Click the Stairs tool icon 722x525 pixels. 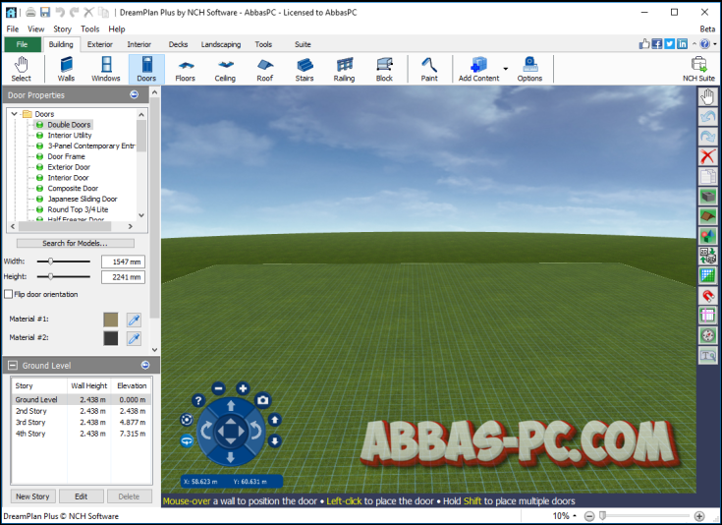[305, 69]
